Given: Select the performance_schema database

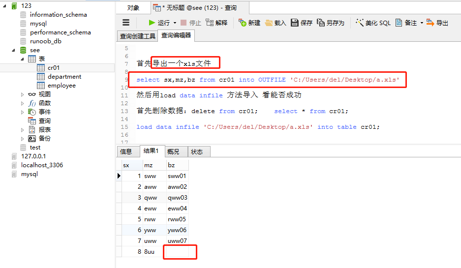Looking at the screenshot, I should [61, 32].
